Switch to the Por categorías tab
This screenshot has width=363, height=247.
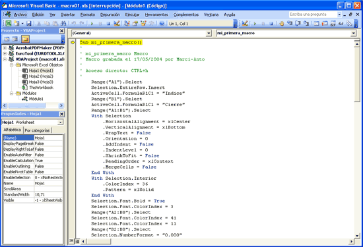click(37, 130)
